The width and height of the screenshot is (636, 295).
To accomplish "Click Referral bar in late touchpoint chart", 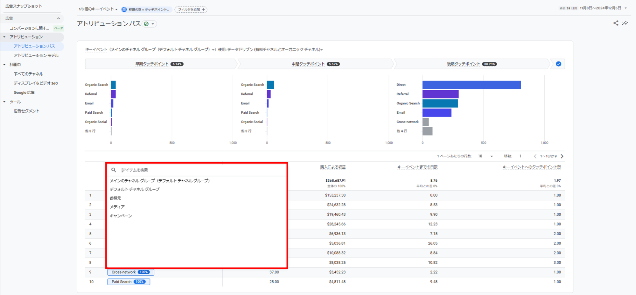I will [x=440, y=94].
